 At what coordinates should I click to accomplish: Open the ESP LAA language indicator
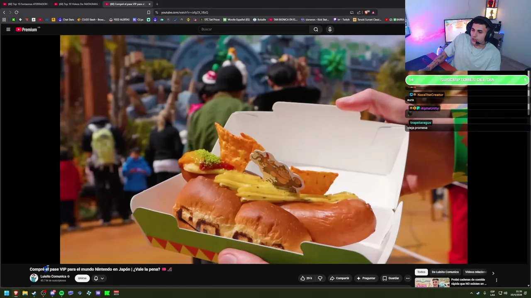(x=492, y=293)
